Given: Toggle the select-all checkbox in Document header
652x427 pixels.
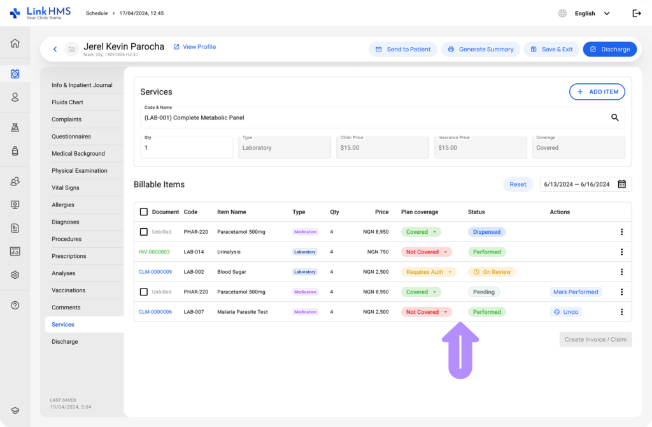Looking at the screenshot, I should [144, 212].
